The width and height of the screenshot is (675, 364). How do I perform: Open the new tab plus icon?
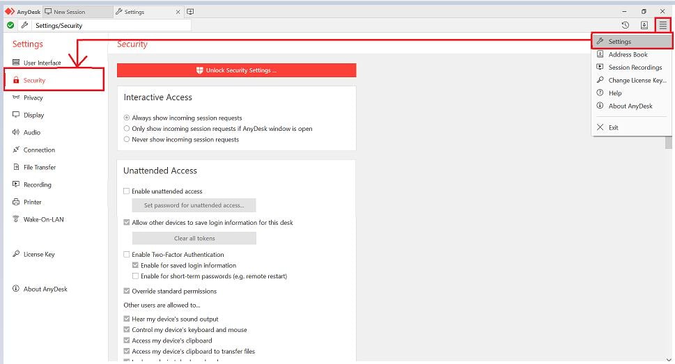pos(190,12)
